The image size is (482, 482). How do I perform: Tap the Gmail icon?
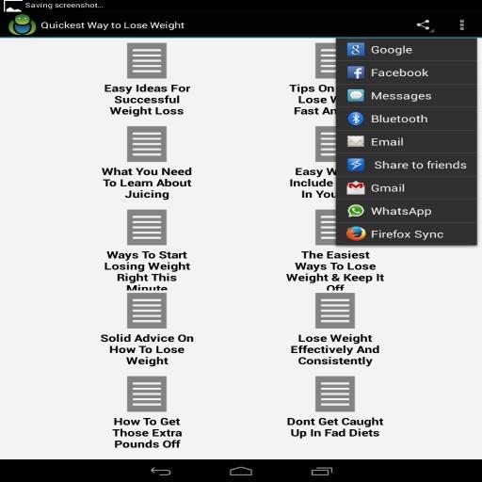[356, 188]
